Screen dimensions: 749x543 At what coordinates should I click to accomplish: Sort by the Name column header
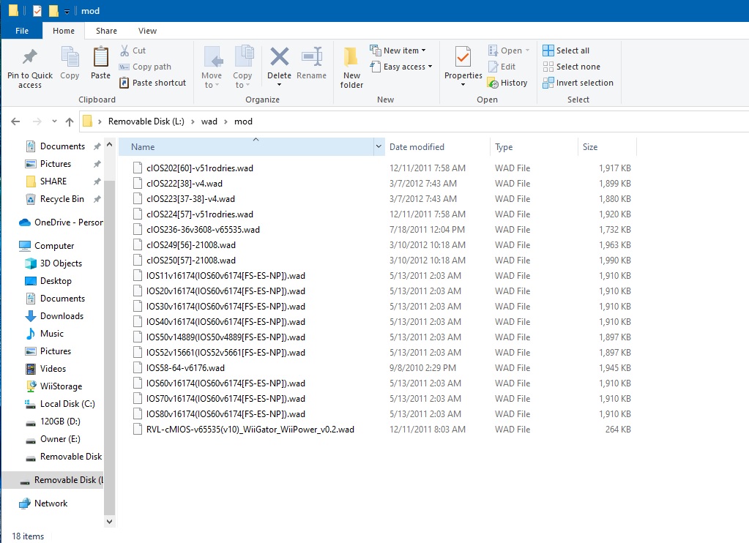coord(246,146)
